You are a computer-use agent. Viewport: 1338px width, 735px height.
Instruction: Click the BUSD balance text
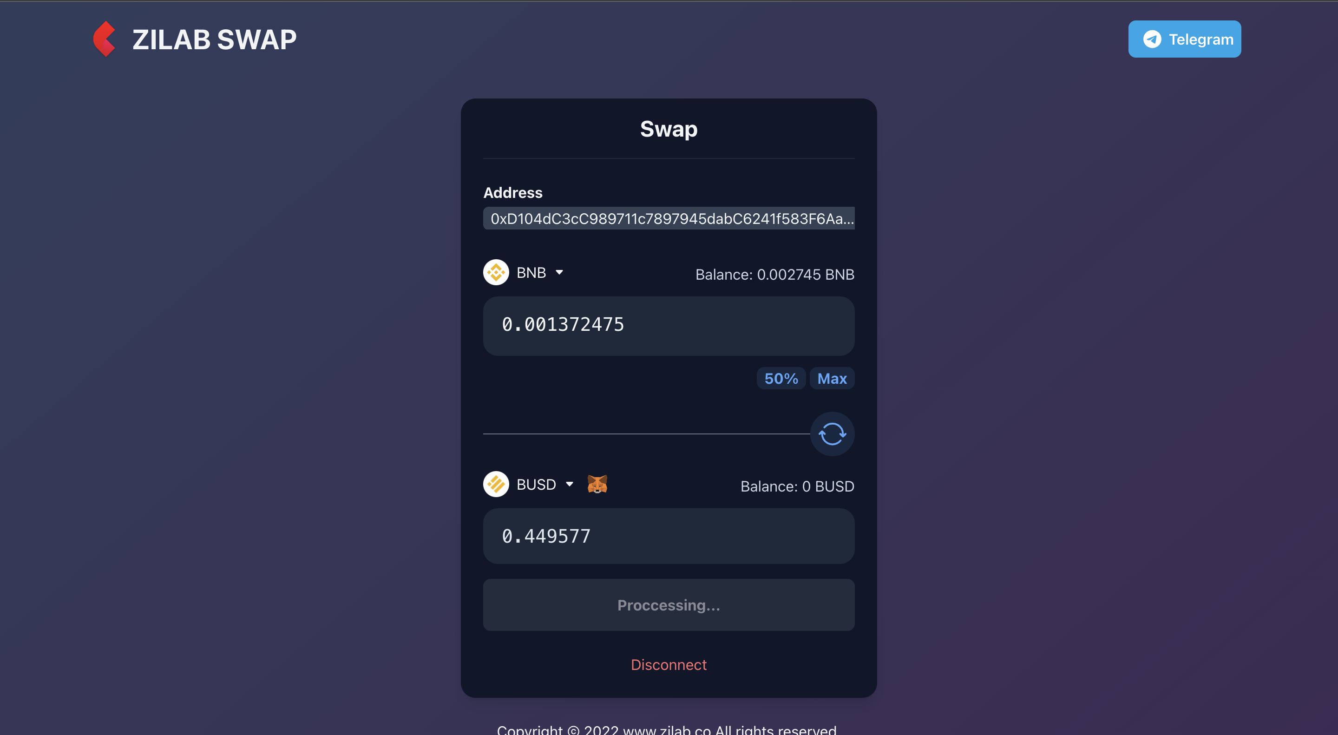pyautogui.click(x=797, y=486)
